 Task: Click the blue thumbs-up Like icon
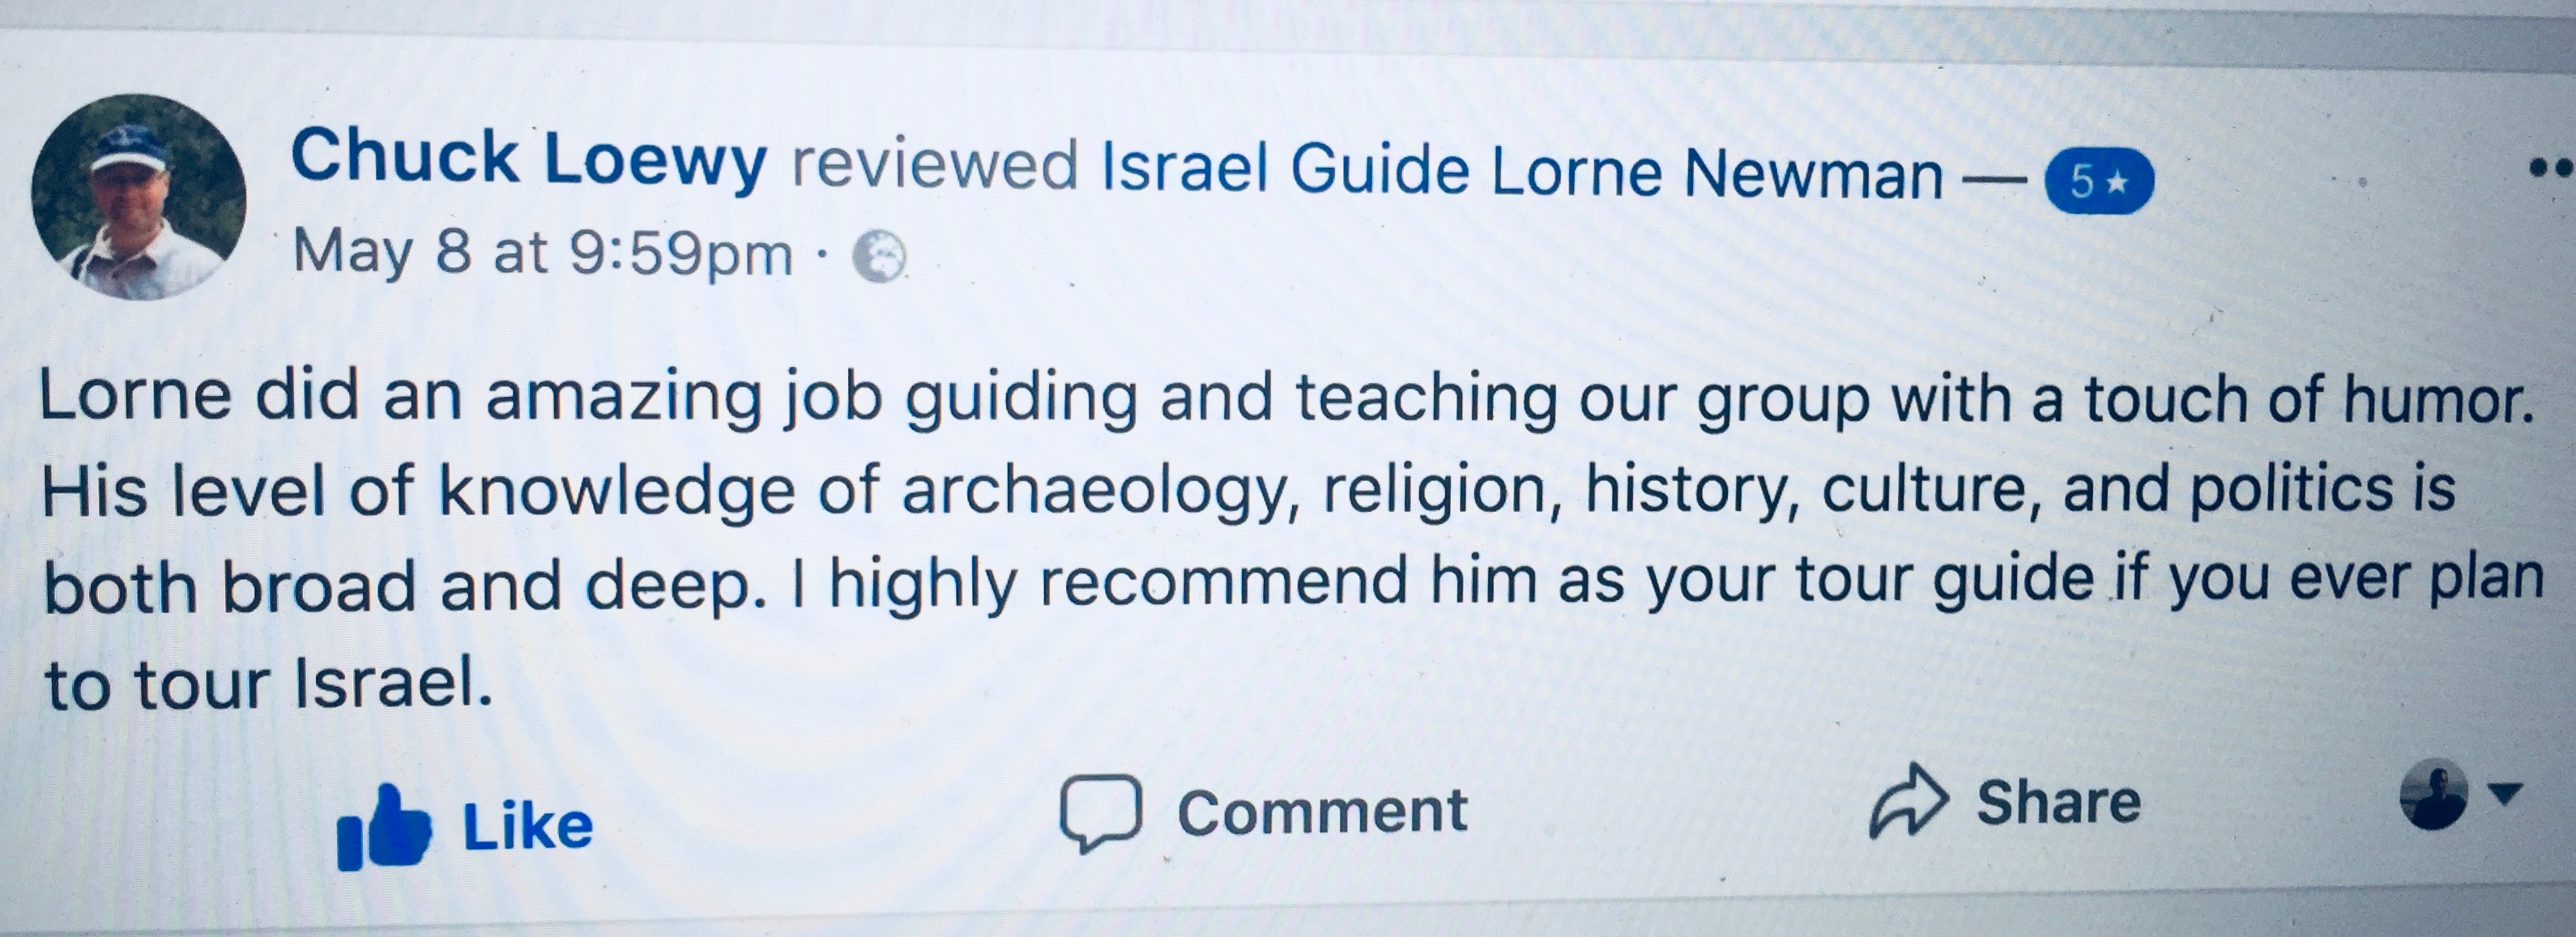(x=385, y=828)
